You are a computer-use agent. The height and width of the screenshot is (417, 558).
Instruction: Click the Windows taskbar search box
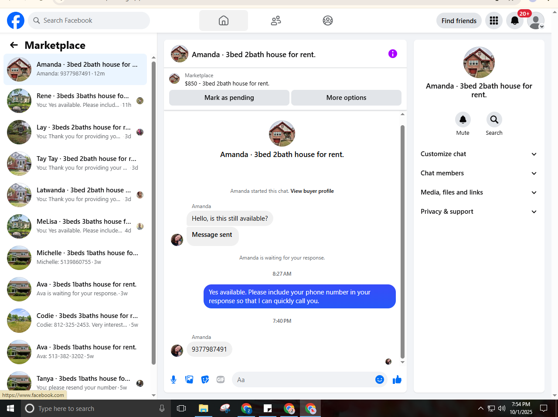96,408
